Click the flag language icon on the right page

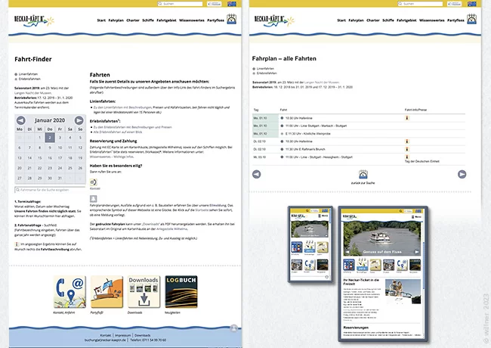[x=472, y=4]
